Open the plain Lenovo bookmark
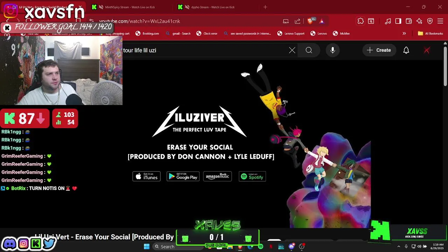This screenshot has width=448, height=252. tap(318, 34)
